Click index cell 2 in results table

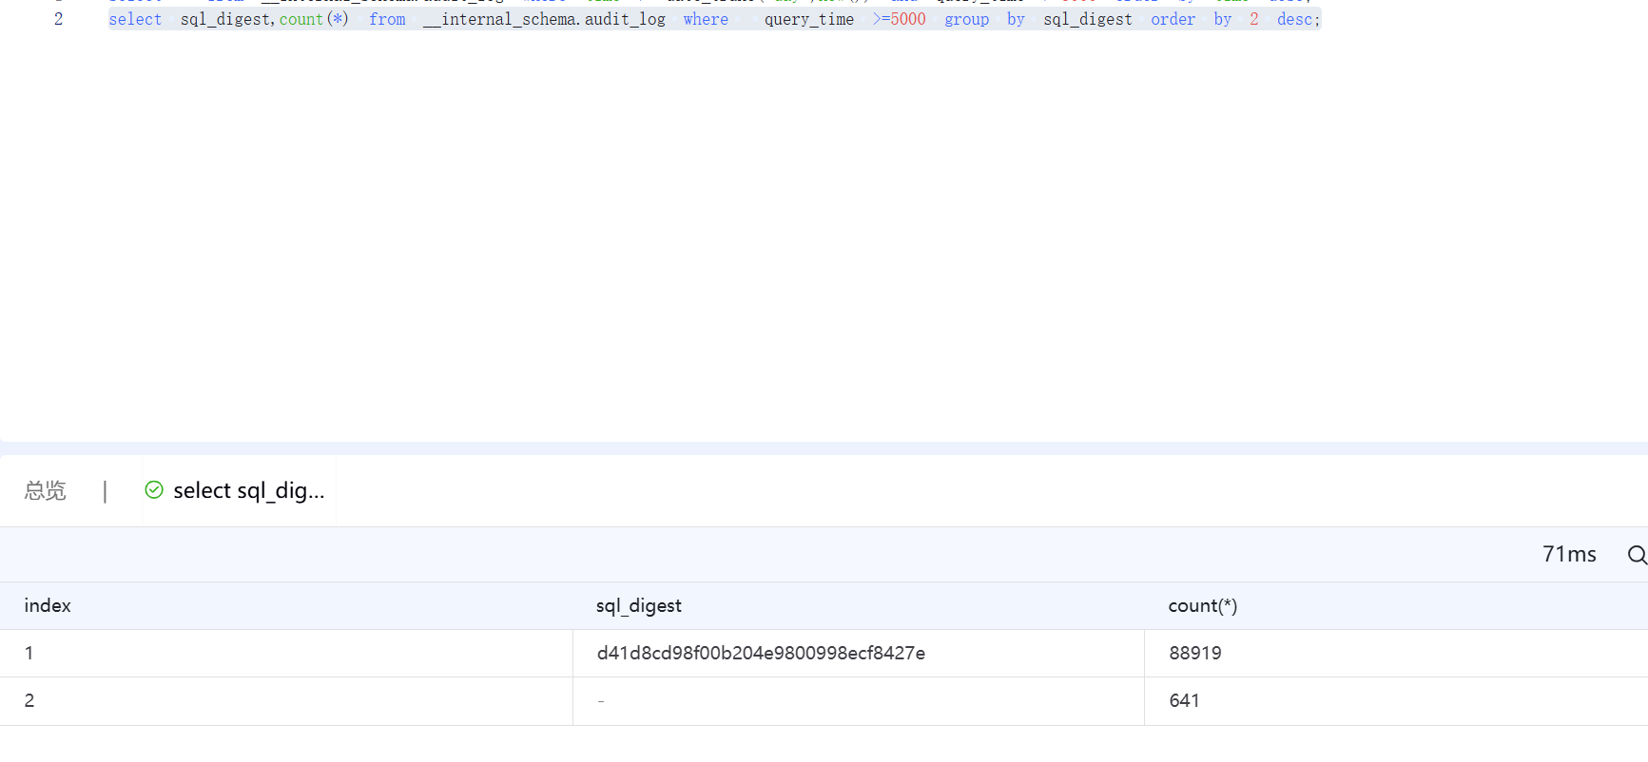(29, 700)
